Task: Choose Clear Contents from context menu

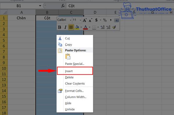Action: [x=75, y=84]
